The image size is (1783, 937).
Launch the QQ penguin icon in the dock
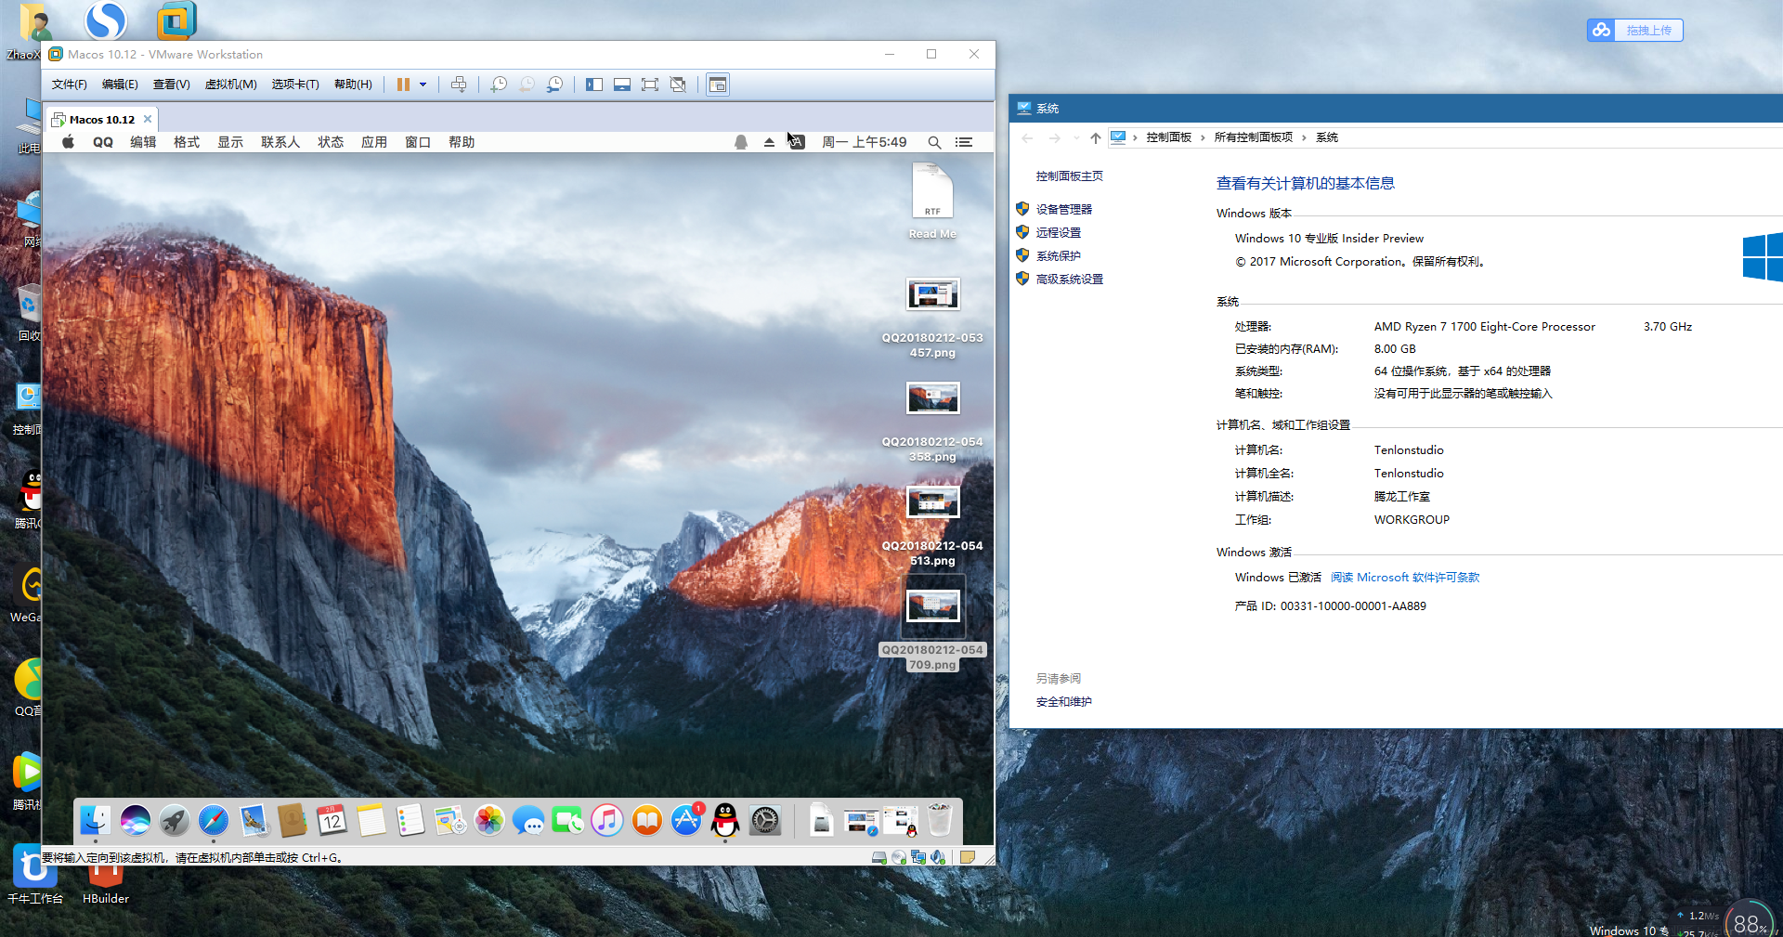click(x=724, y=820)
